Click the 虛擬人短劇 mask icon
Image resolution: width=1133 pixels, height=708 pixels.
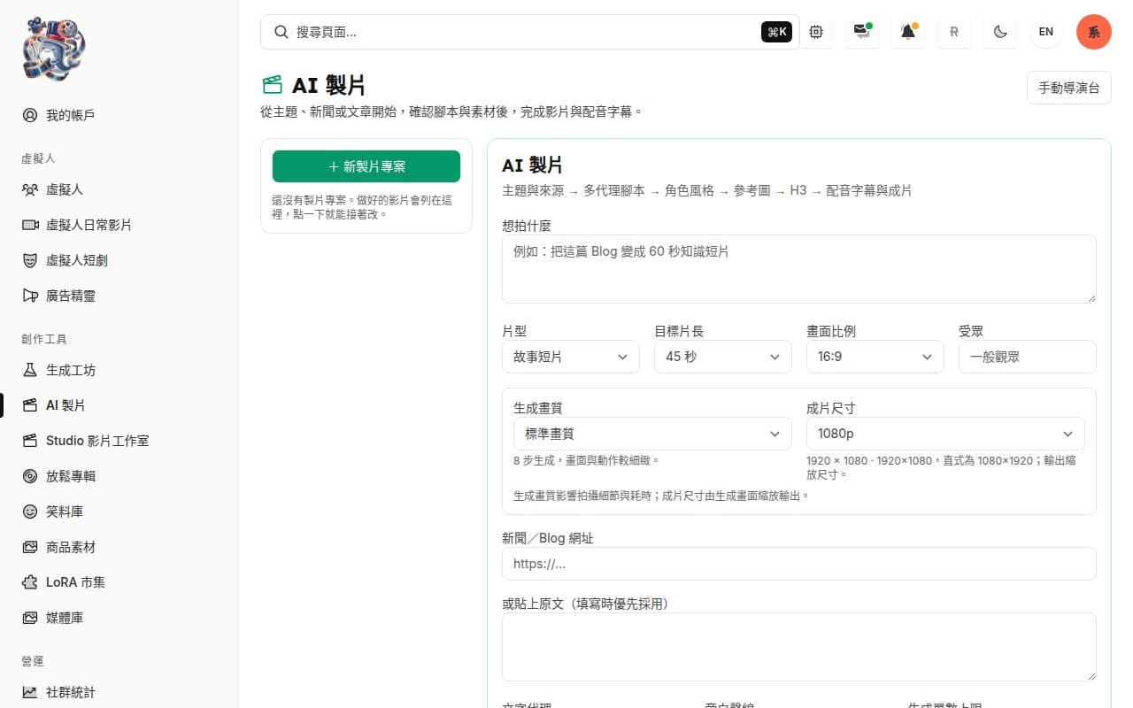30,260
